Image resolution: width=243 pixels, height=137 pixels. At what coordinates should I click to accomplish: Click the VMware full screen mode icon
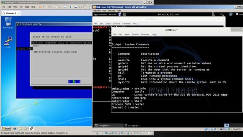(80, 7)
